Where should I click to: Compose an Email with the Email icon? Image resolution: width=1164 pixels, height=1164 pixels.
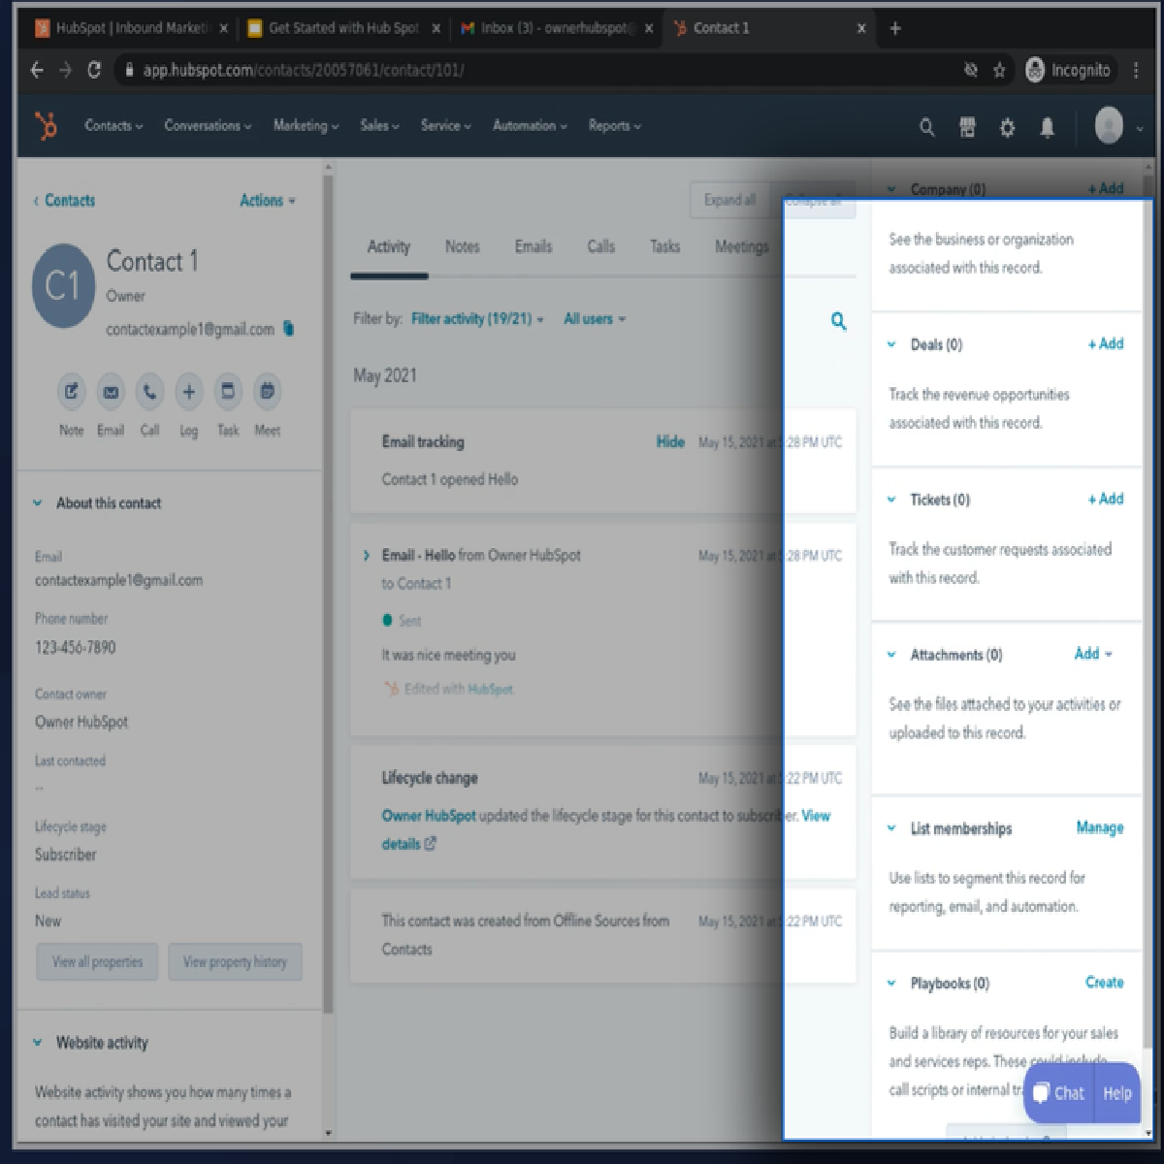point(111,392)
